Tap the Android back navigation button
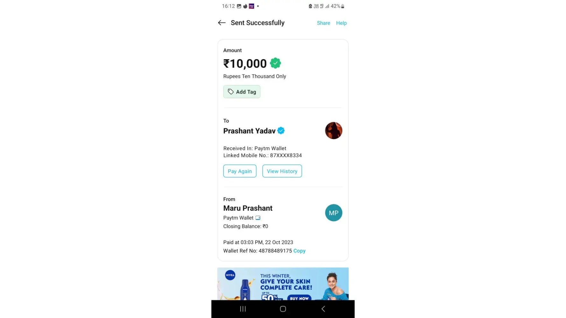The height and width of the screenshot is (318, 566). (323, 309)
